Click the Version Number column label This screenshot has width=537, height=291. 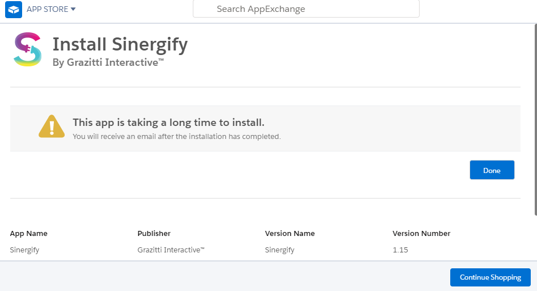pos(421,233)
